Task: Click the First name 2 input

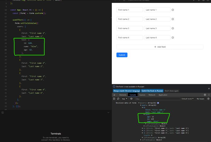Action: pyautogui.click(x=130, y=19)
